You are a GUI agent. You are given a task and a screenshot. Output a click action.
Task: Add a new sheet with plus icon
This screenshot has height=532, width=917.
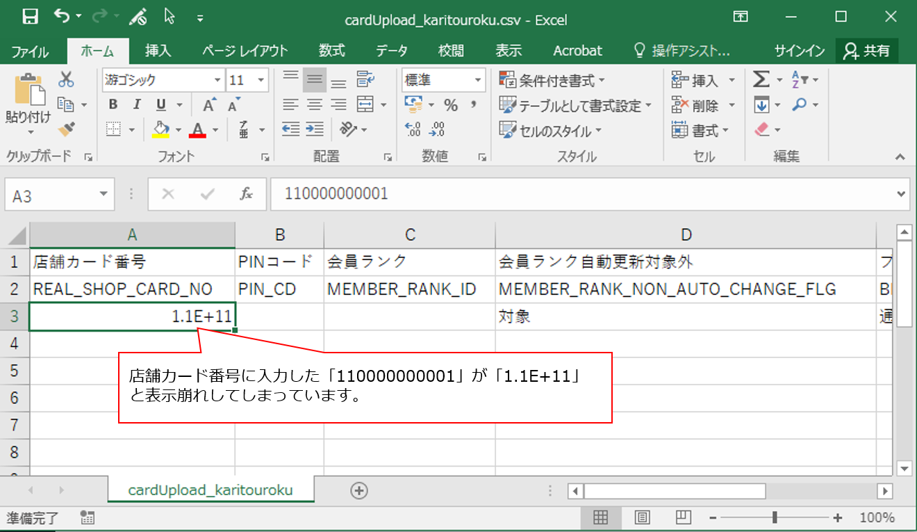tap(359, 490)
